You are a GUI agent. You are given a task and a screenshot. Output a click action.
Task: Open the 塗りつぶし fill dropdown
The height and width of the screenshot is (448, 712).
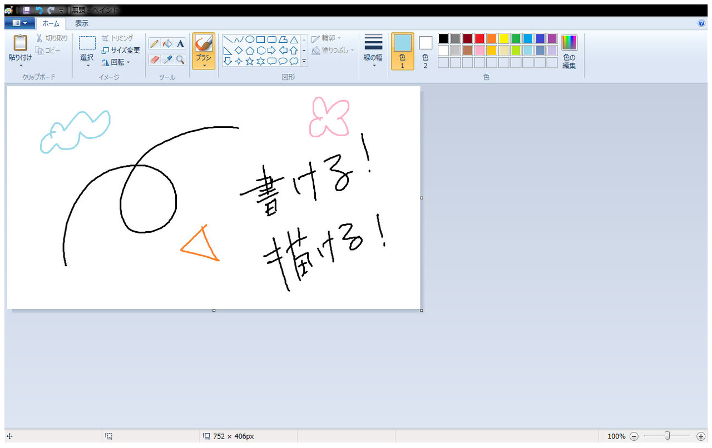pyautogui.click(x=333, y=51)
